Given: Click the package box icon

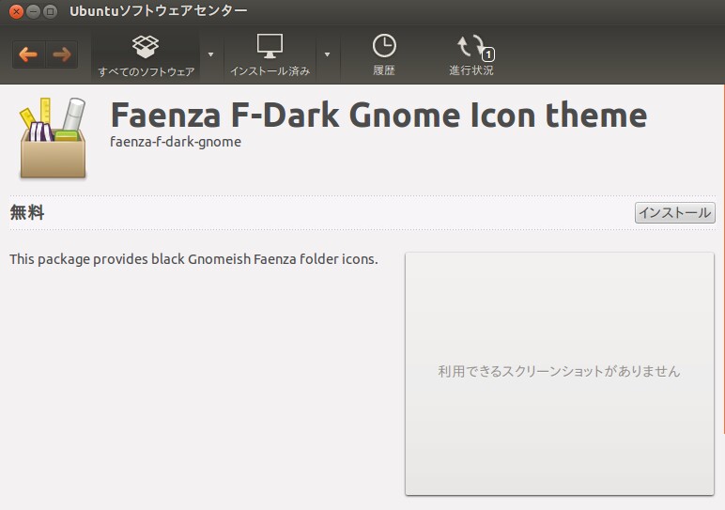Looking at the screenshot, I should click(x=53, y=138).
